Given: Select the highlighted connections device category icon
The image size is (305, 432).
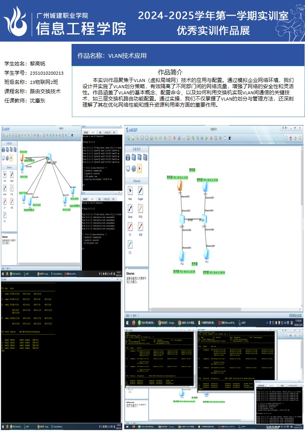Looking at the screenshot, I should point(139,168).
